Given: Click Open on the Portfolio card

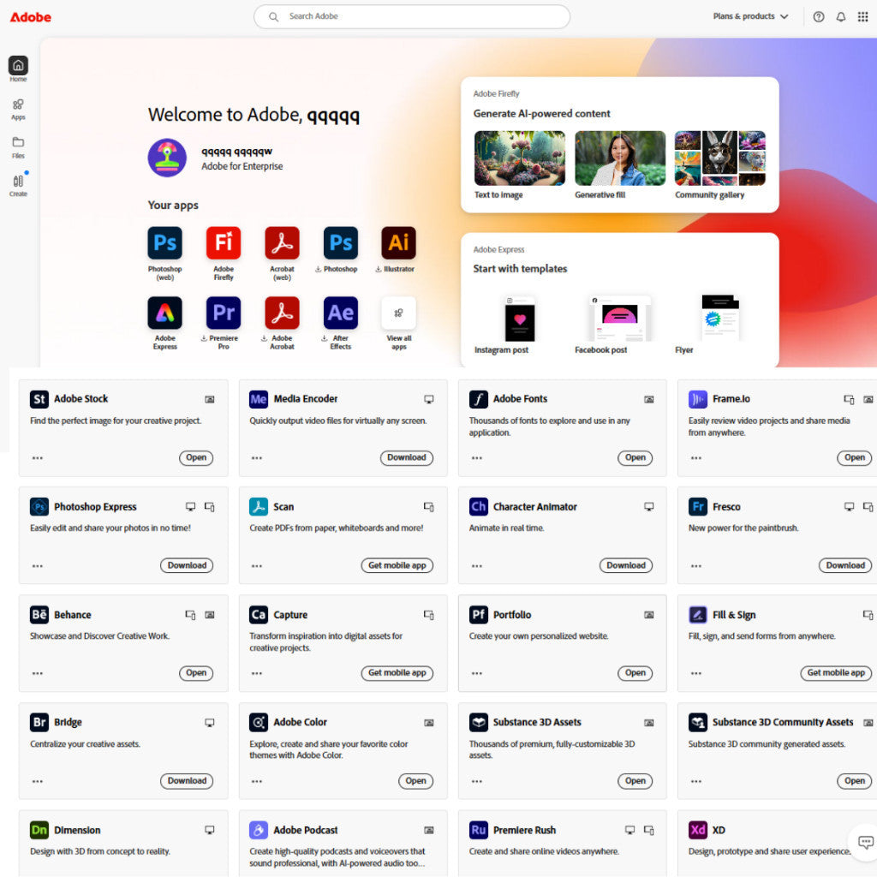Looking at the screenshot, I should [x=635, y=673].
